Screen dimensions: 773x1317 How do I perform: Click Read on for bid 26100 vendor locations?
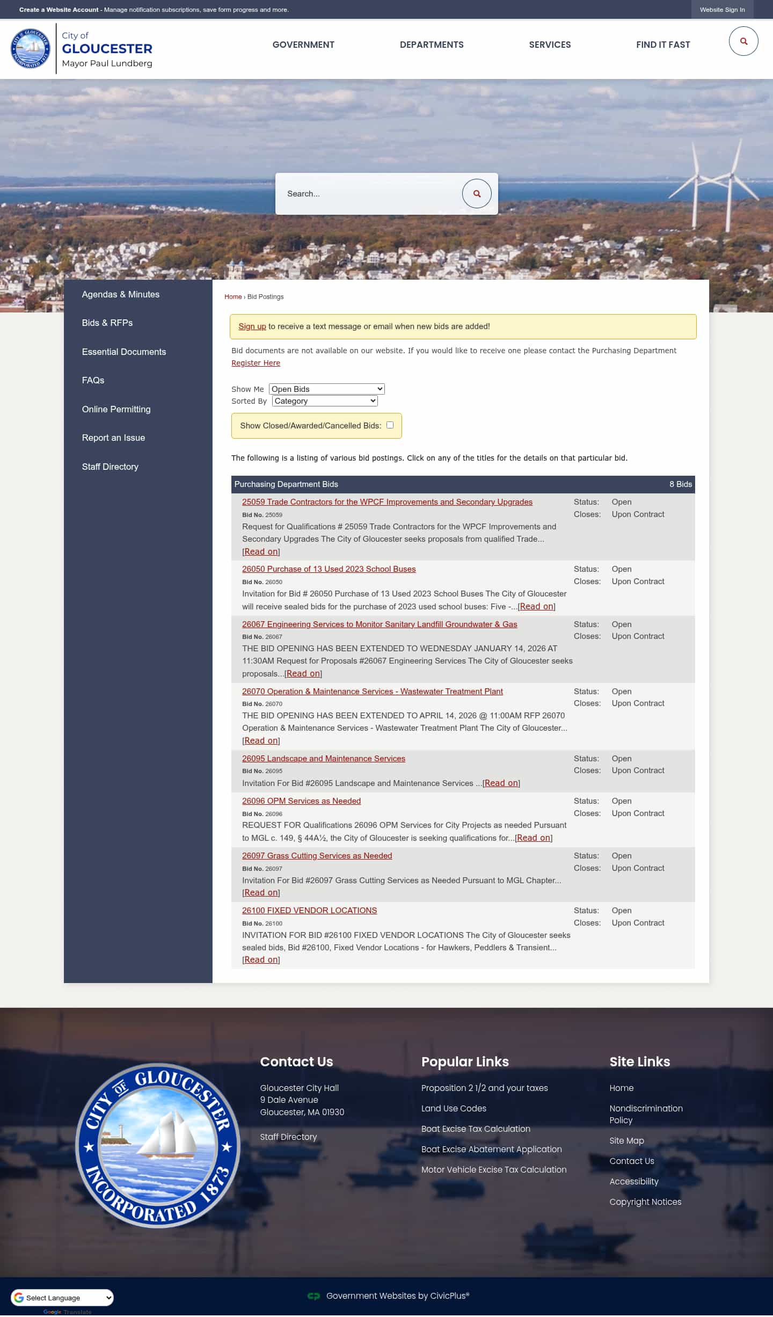pos(261,960)
